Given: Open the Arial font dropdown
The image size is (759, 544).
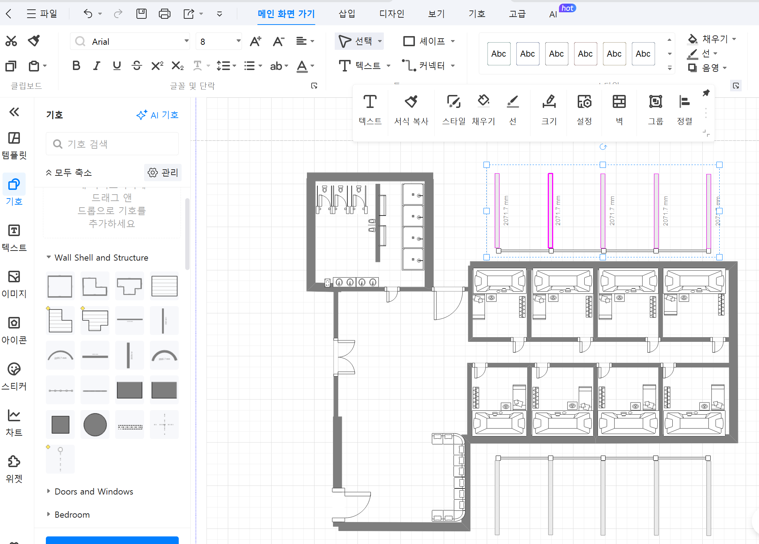Looking at the screenshot, I should (x=186, y=41).
